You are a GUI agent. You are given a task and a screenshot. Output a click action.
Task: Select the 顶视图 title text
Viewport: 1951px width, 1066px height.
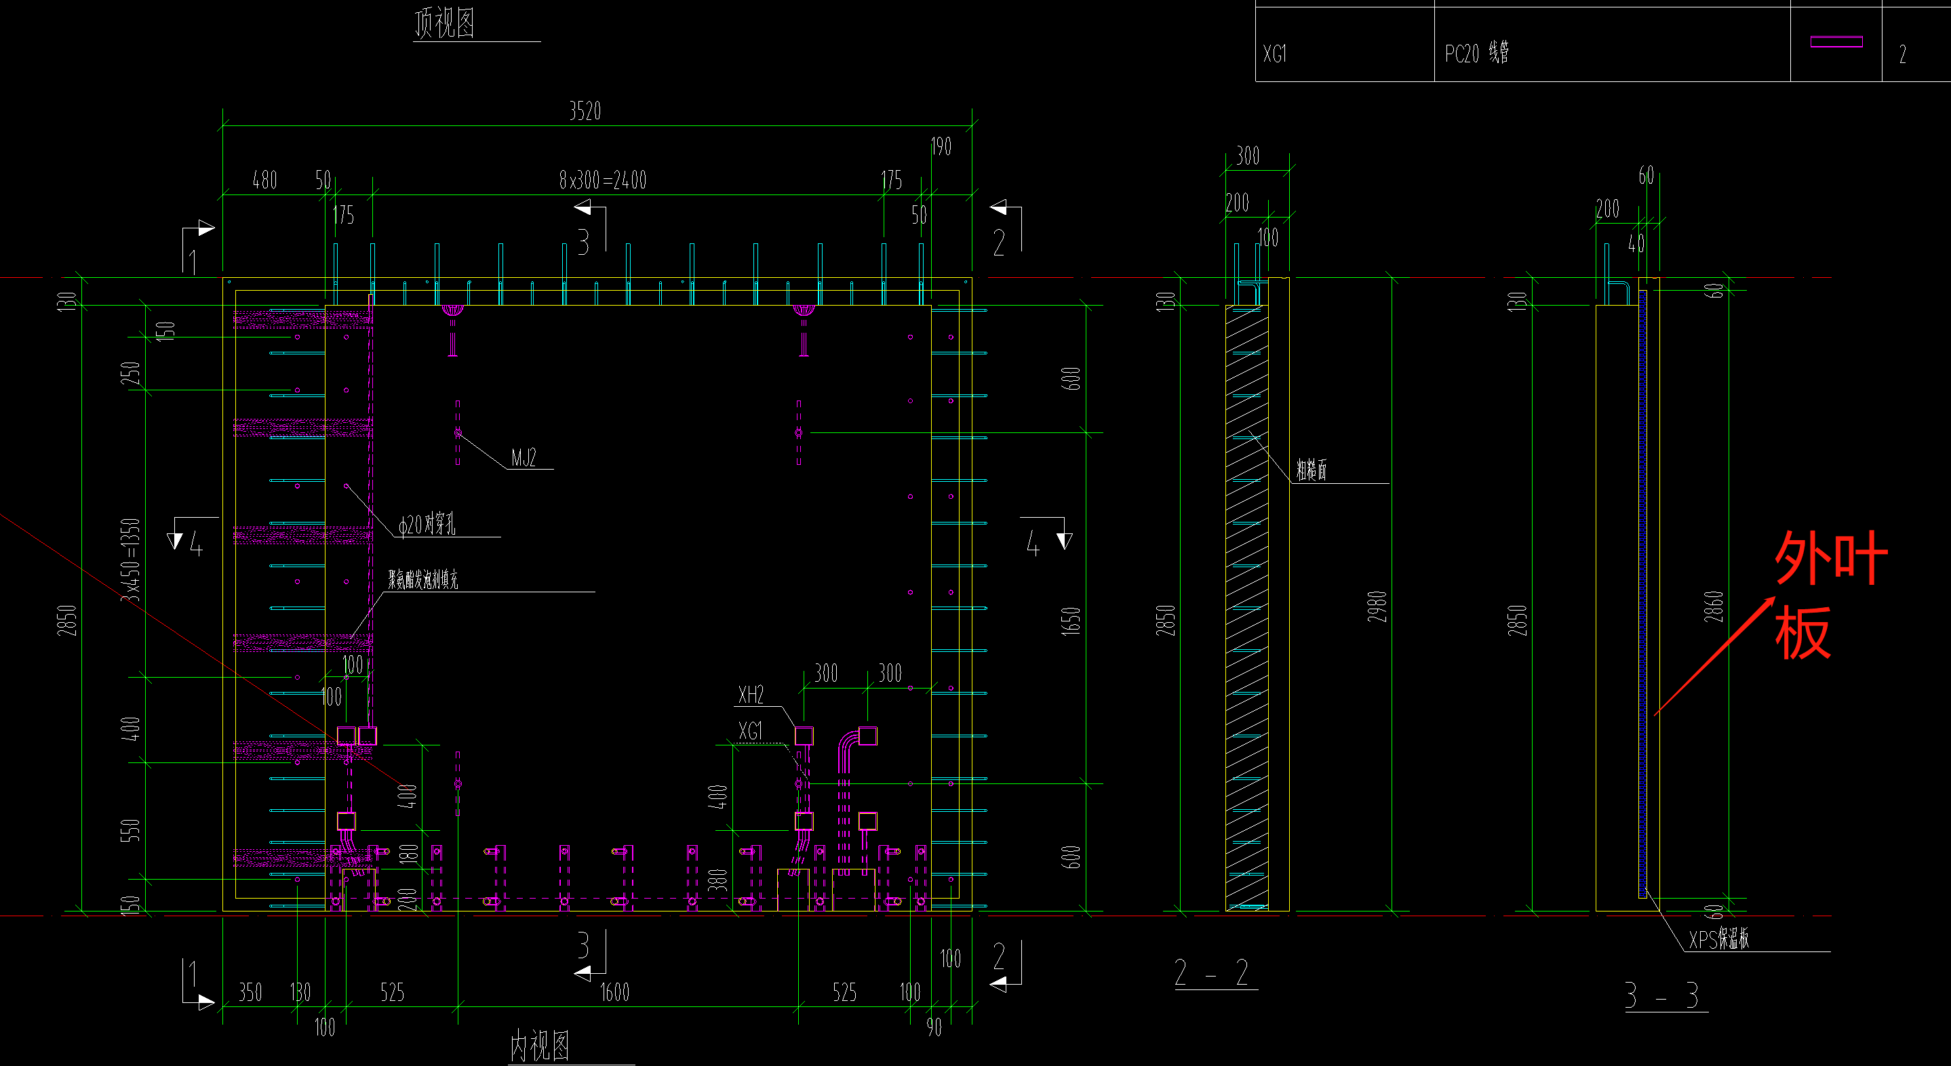[x=445, y=23]
